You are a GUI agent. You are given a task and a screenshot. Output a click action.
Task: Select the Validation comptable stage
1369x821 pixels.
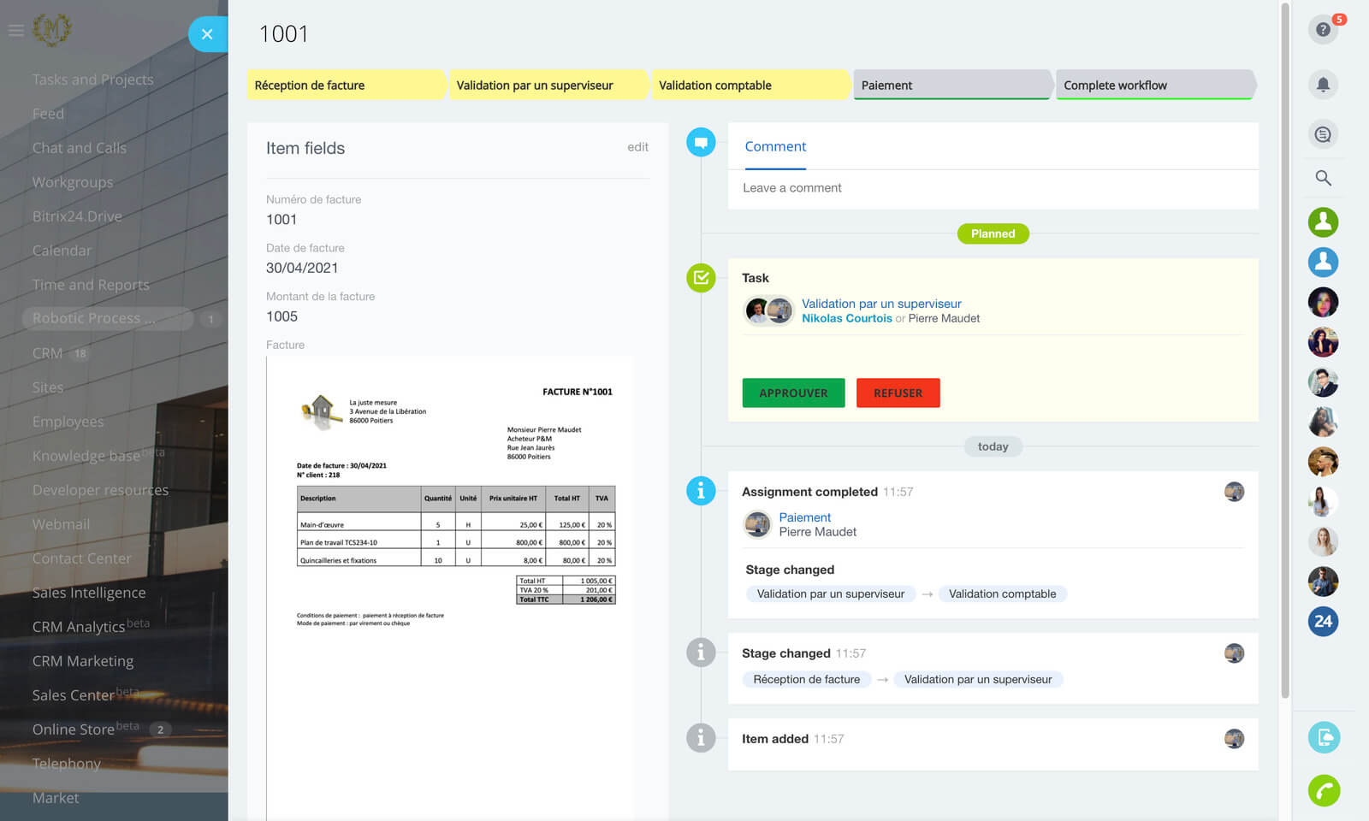click(x=749, y=86)
